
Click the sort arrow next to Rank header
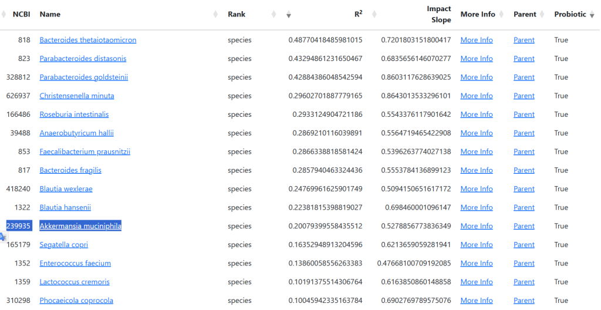[x=274, y=15]
